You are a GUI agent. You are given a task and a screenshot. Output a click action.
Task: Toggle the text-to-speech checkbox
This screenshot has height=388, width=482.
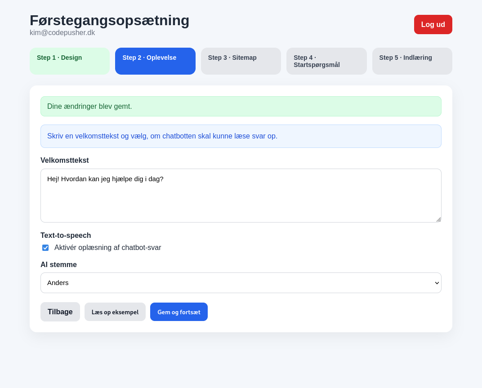45,248
